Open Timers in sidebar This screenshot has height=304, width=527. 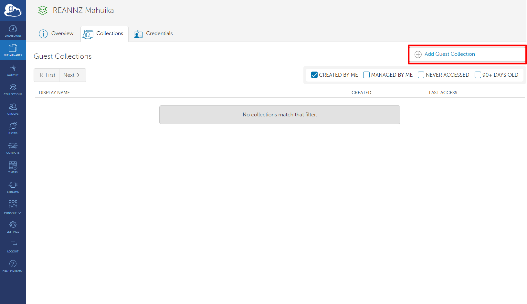13,167
